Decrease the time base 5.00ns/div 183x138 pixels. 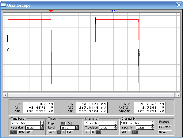click(x=42, y=124)
